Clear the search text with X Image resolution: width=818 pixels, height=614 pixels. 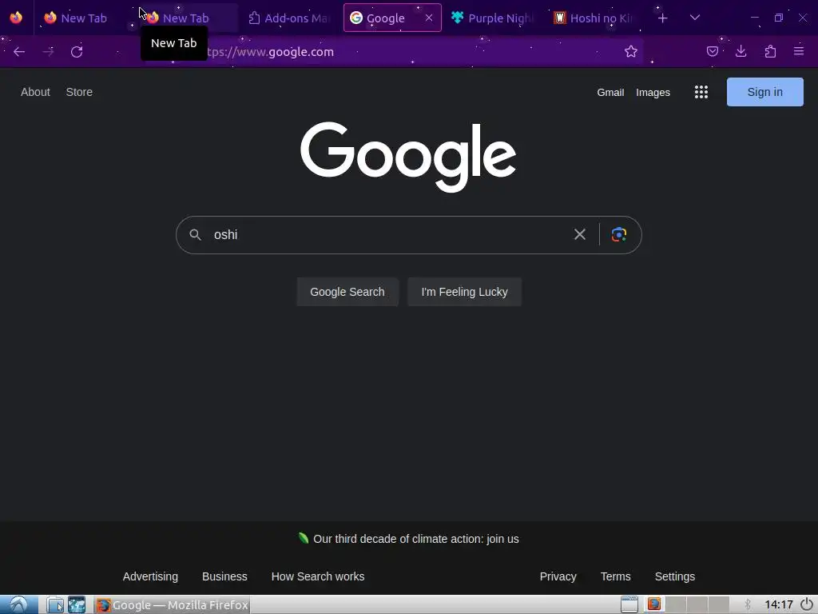coord(580,234)
